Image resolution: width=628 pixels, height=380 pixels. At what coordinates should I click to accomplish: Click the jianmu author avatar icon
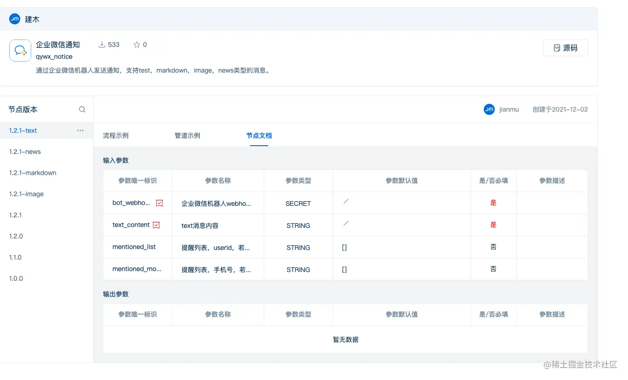pos(489,109)
